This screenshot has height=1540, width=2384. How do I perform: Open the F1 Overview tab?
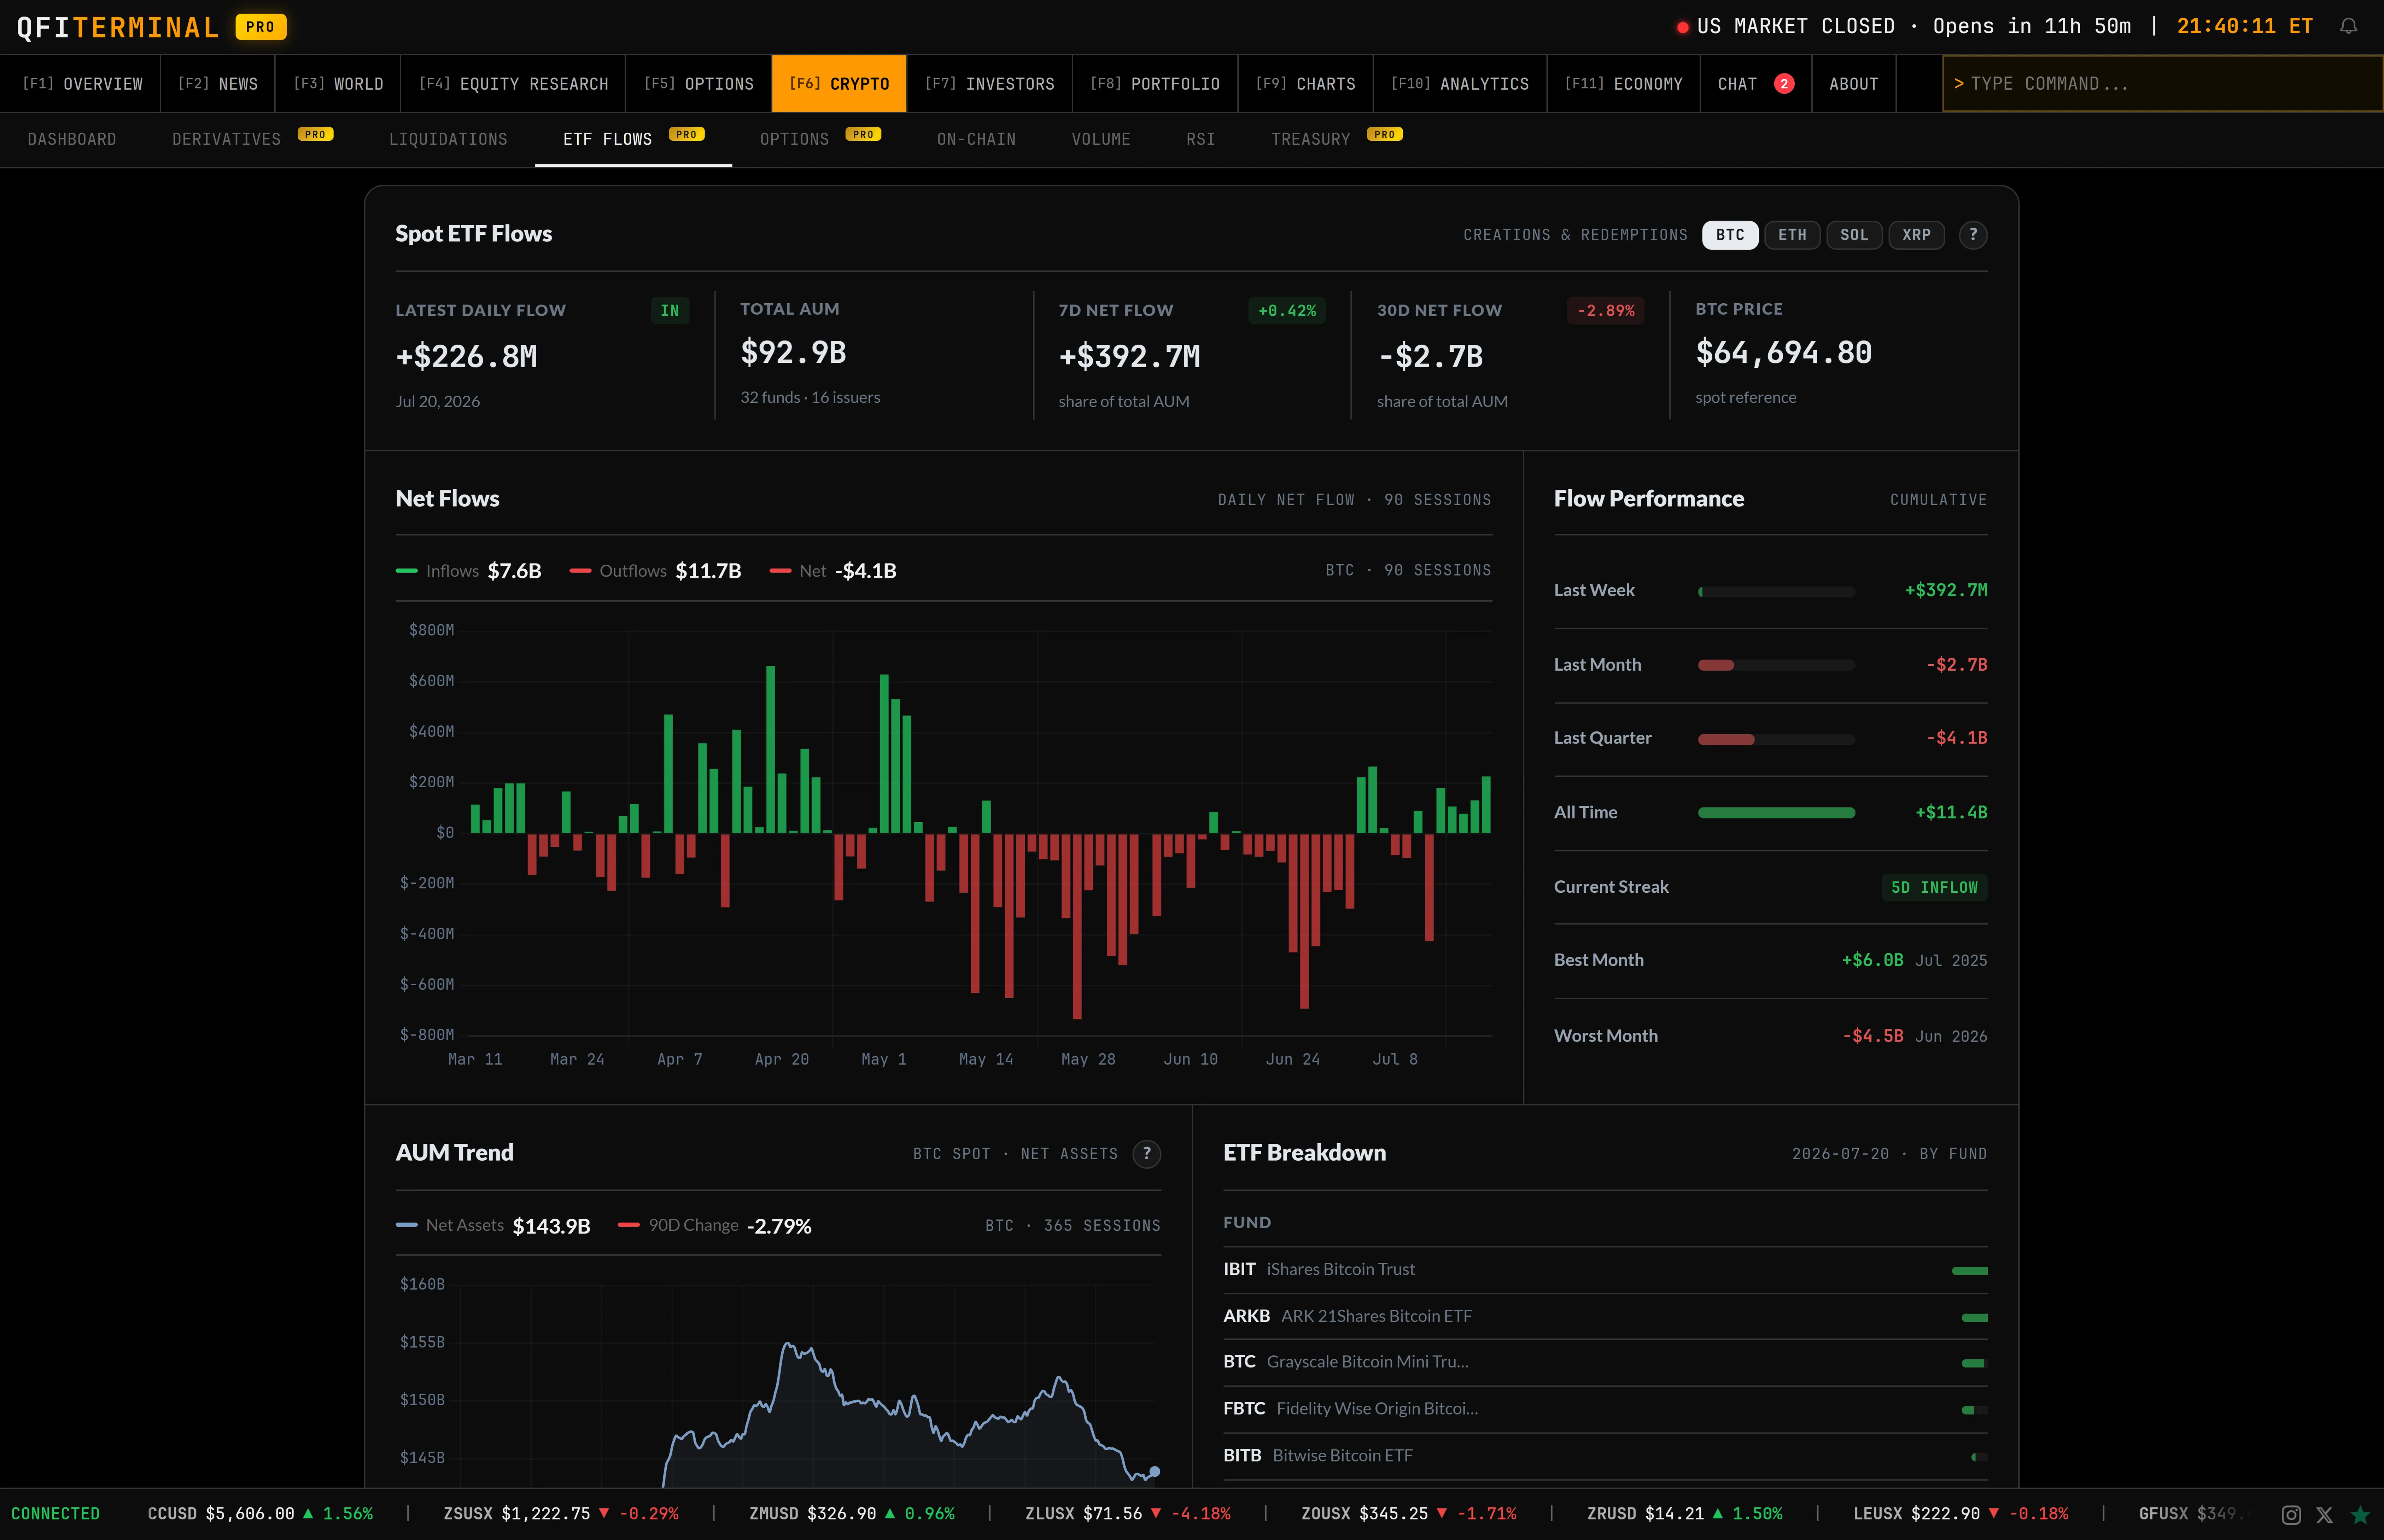[x=82, y=84]
